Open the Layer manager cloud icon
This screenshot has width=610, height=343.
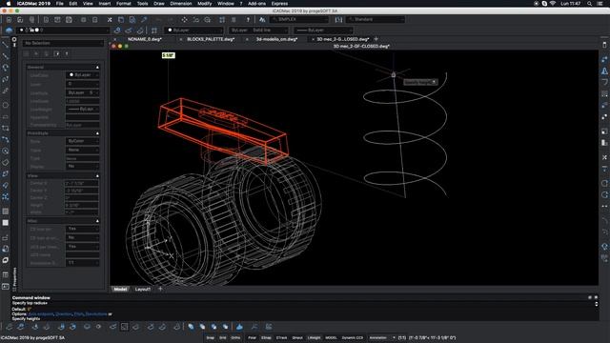pyautogui.click(x=9, y=30)
